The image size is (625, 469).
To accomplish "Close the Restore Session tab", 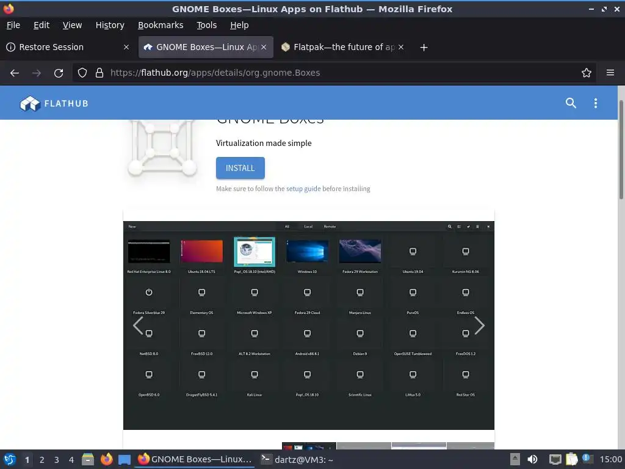I will (x=126, y=47).
